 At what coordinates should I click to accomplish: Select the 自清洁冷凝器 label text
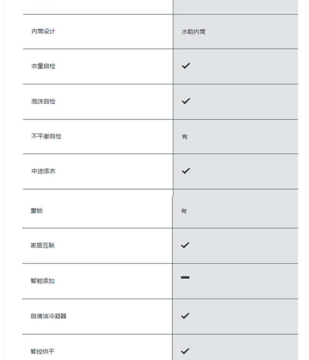point(49,316)
